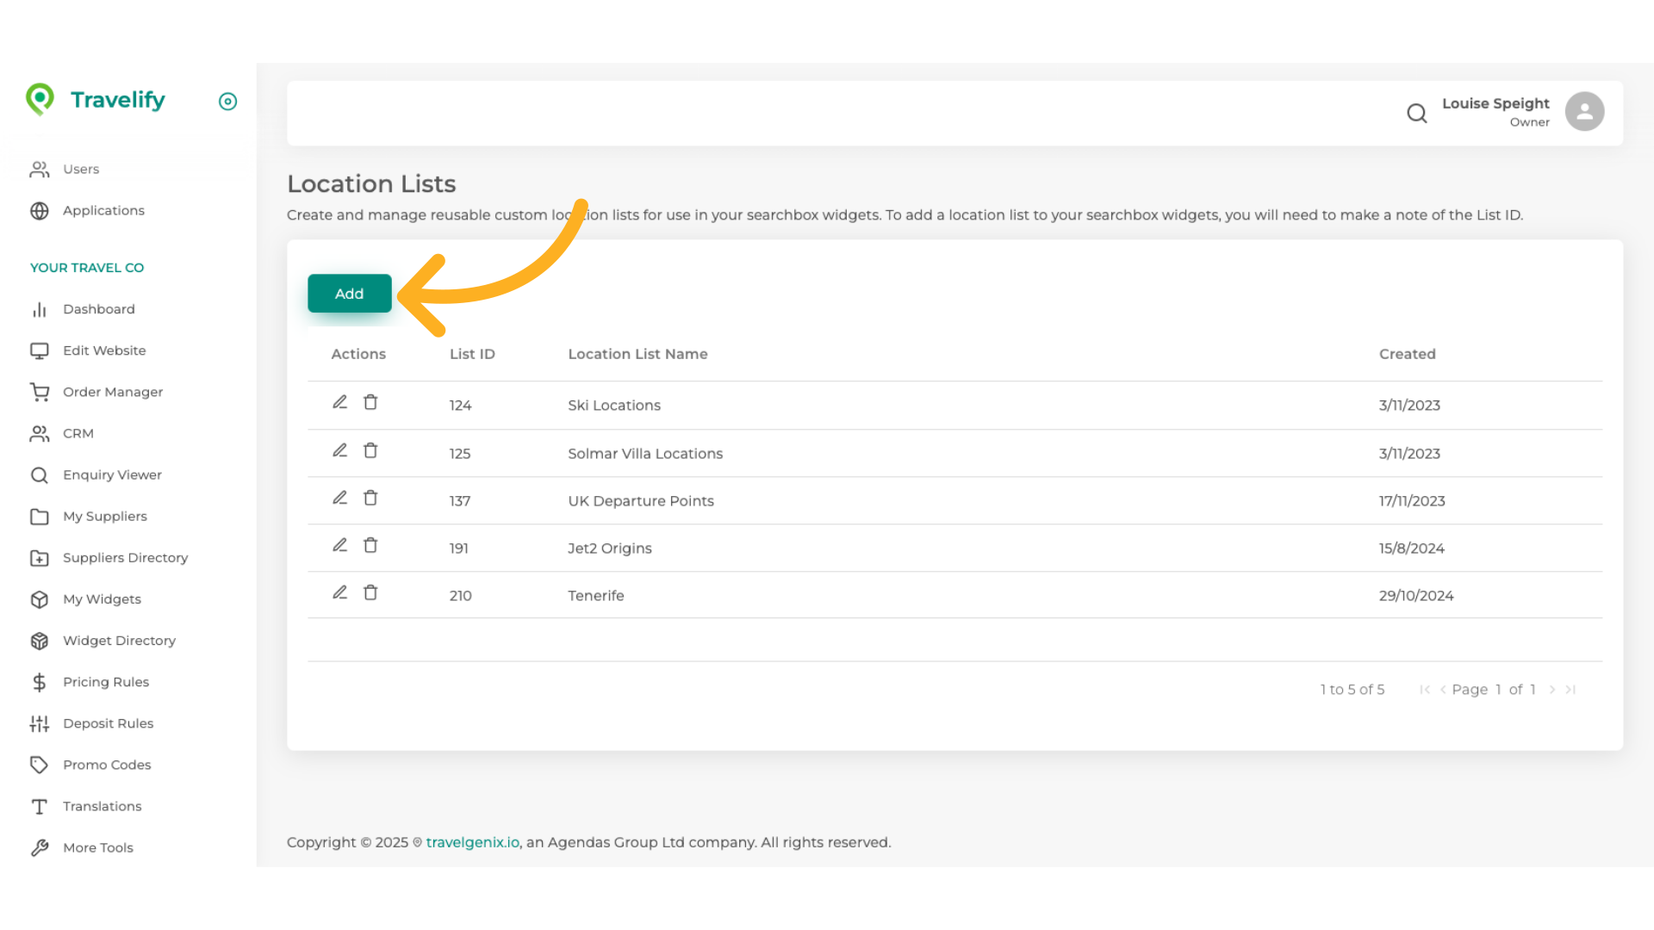This screenshot has height=930, width=1654.
Task: Open the Suppliers Directory item
Action: coord(125,558)
